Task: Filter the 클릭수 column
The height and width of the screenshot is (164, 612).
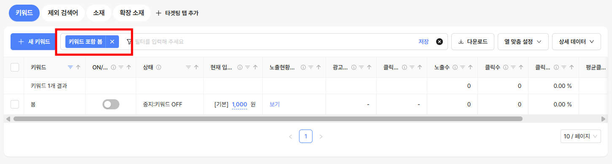Action: point(513,67)
